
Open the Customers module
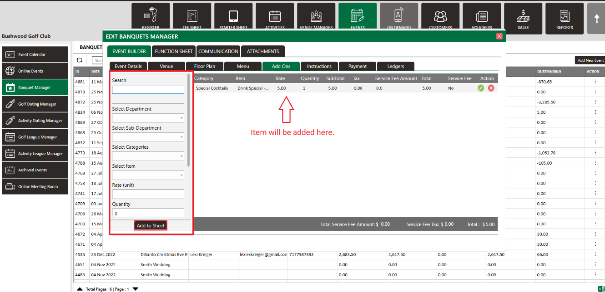point(440,18)
